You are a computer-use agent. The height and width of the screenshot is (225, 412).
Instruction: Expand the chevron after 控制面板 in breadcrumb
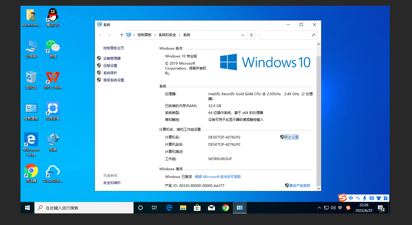155,35
